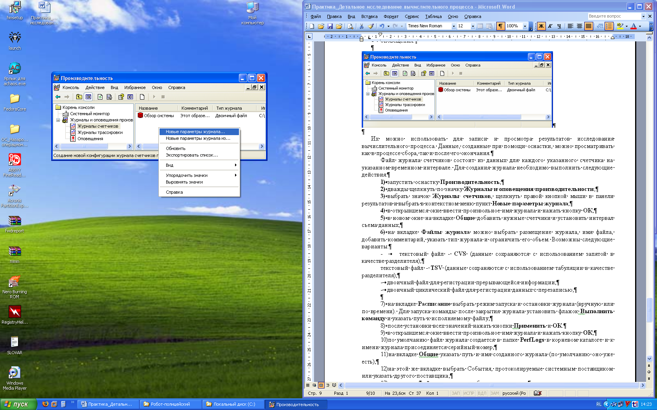Click the Название column header

coord(157,108)
